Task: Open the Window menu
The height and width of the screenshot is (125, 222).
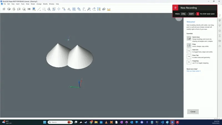Action: pos(52,4)
